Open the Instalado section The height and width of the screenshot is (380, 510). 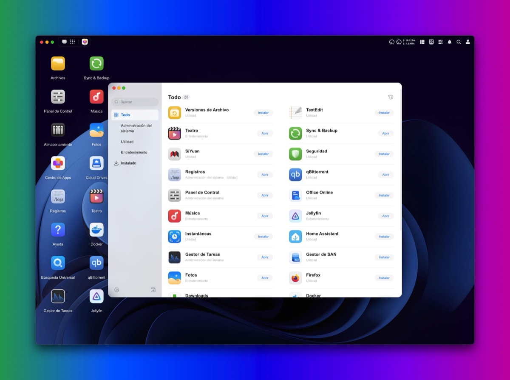[x=128, y=163]
